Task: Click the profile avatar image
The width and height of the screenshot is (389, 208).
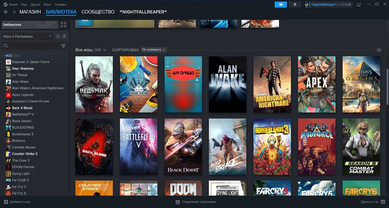Action: pos(307,4)
